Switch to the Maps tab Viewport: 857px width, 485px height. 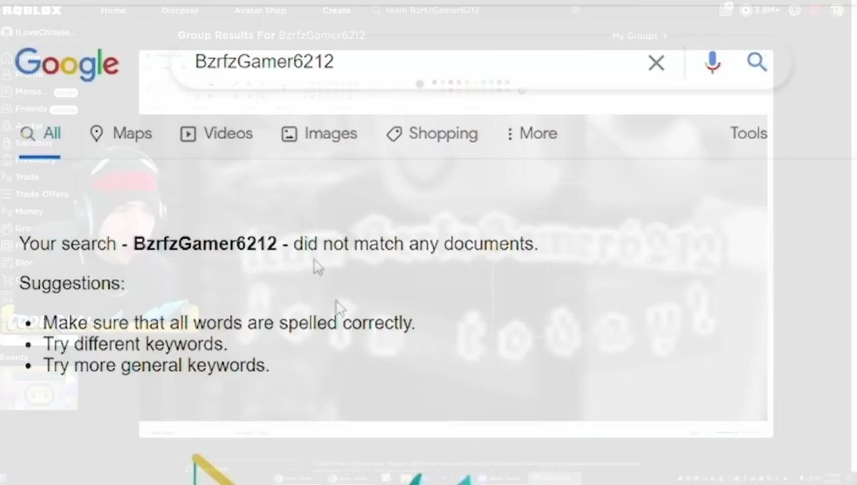(x=121, y=133)
